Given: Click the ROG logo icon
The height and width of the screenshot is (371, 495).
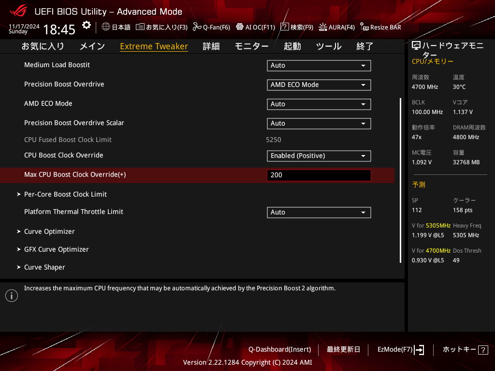Looking at the screenshot, I should (18, 11).
